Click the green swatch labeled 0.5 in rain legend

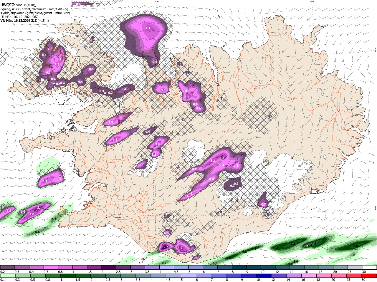[38, 276]
